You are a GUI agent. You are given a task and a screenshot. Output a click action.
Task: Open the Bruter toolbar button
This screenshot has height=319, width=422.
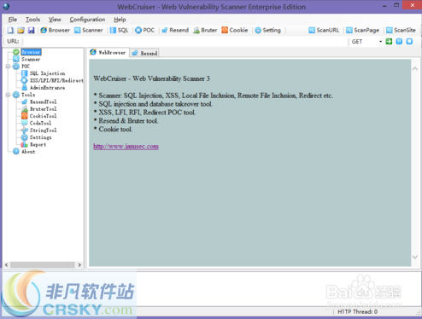click(205, 30)
